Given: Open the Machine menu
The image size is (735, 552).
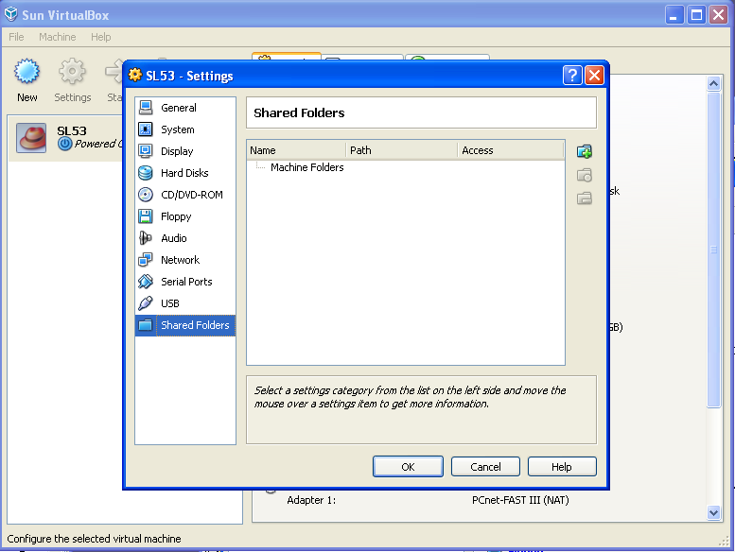Looking at the screenshot, I should 57,37.
